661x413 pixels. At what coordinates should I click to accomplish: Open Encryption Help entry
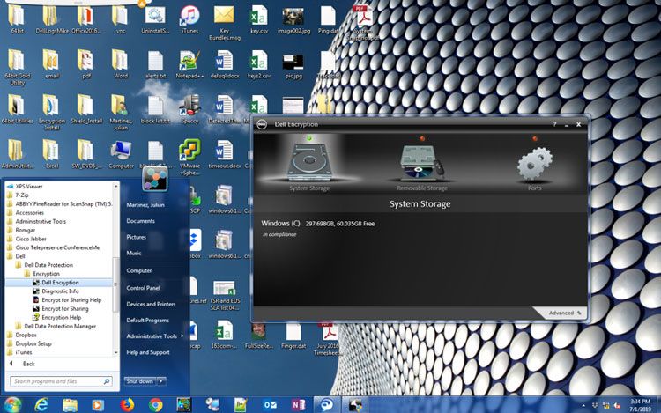point(59,317)
